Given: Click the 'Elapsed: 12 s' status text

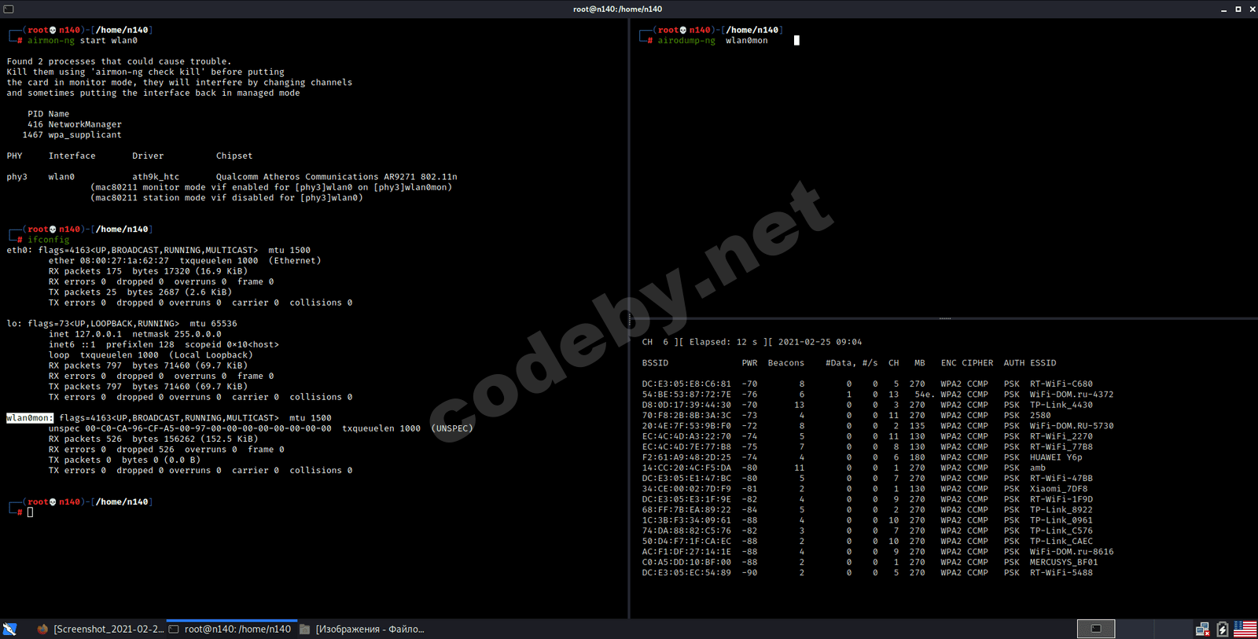Looking at the screenshot, I should click(723, 342).
